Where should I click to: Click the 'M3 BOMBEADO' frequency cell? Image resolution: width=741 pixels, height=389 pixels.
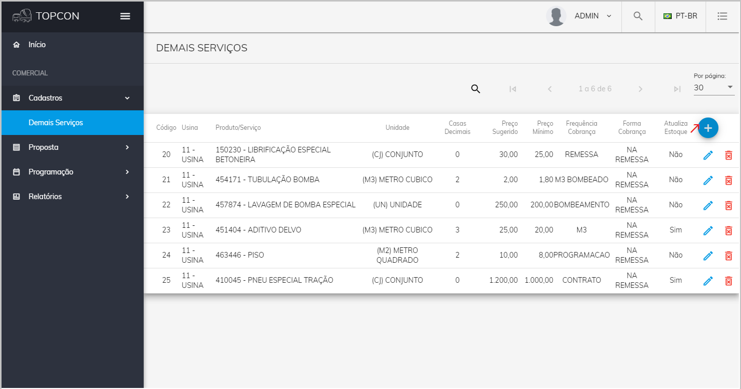[581, 180]
